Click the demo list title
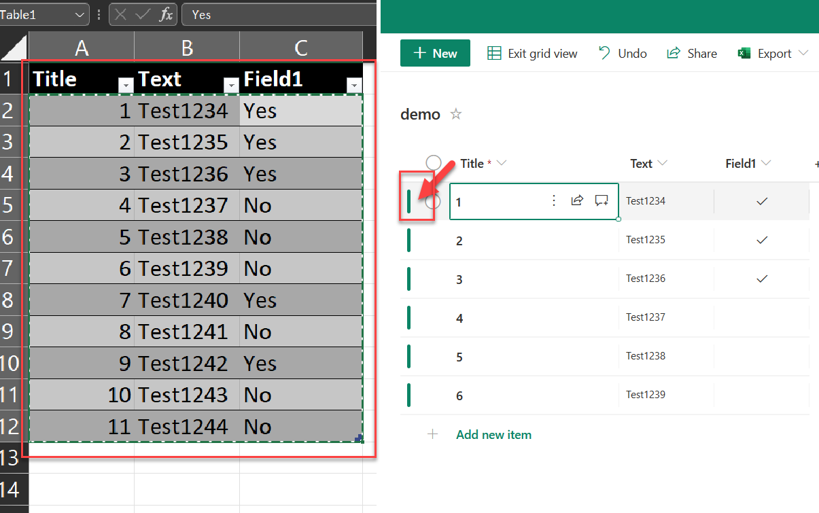 pyautogui.click(x=420, y=114)
